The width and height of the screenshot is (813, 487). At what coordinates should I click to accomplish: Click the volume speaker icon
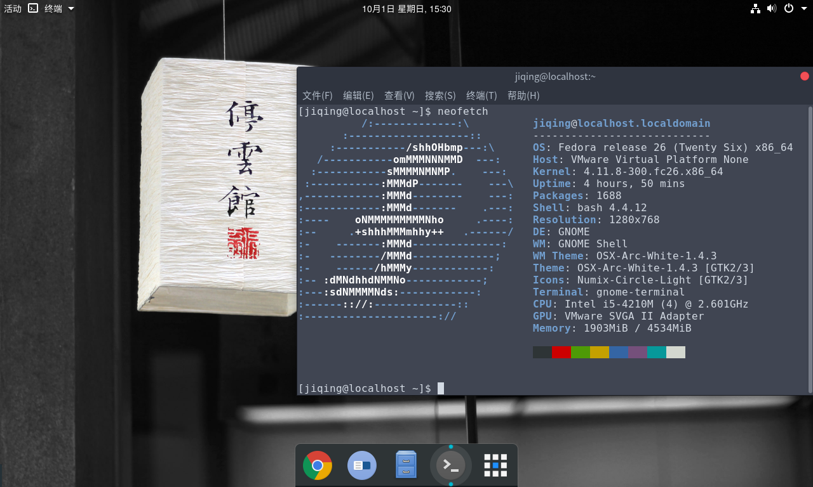pos(772,8)
